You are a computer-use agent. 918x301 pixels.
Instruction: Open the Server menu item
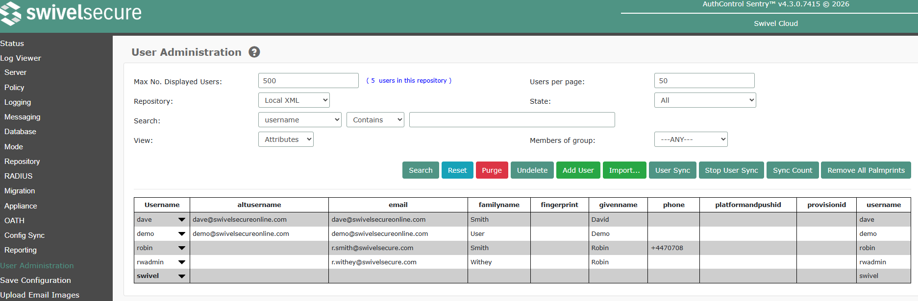pyautogui.click(x=15, y=72)
